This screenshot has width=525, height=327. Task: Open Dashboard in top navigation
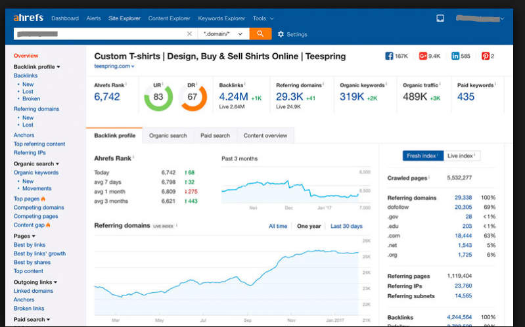(x=65, y=18)
